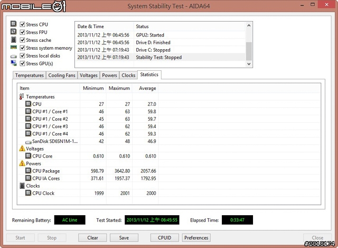Image resolution: width=338 pixels, height=248 pixels.
Task: Click the Start button
Action: click(20, 237)
